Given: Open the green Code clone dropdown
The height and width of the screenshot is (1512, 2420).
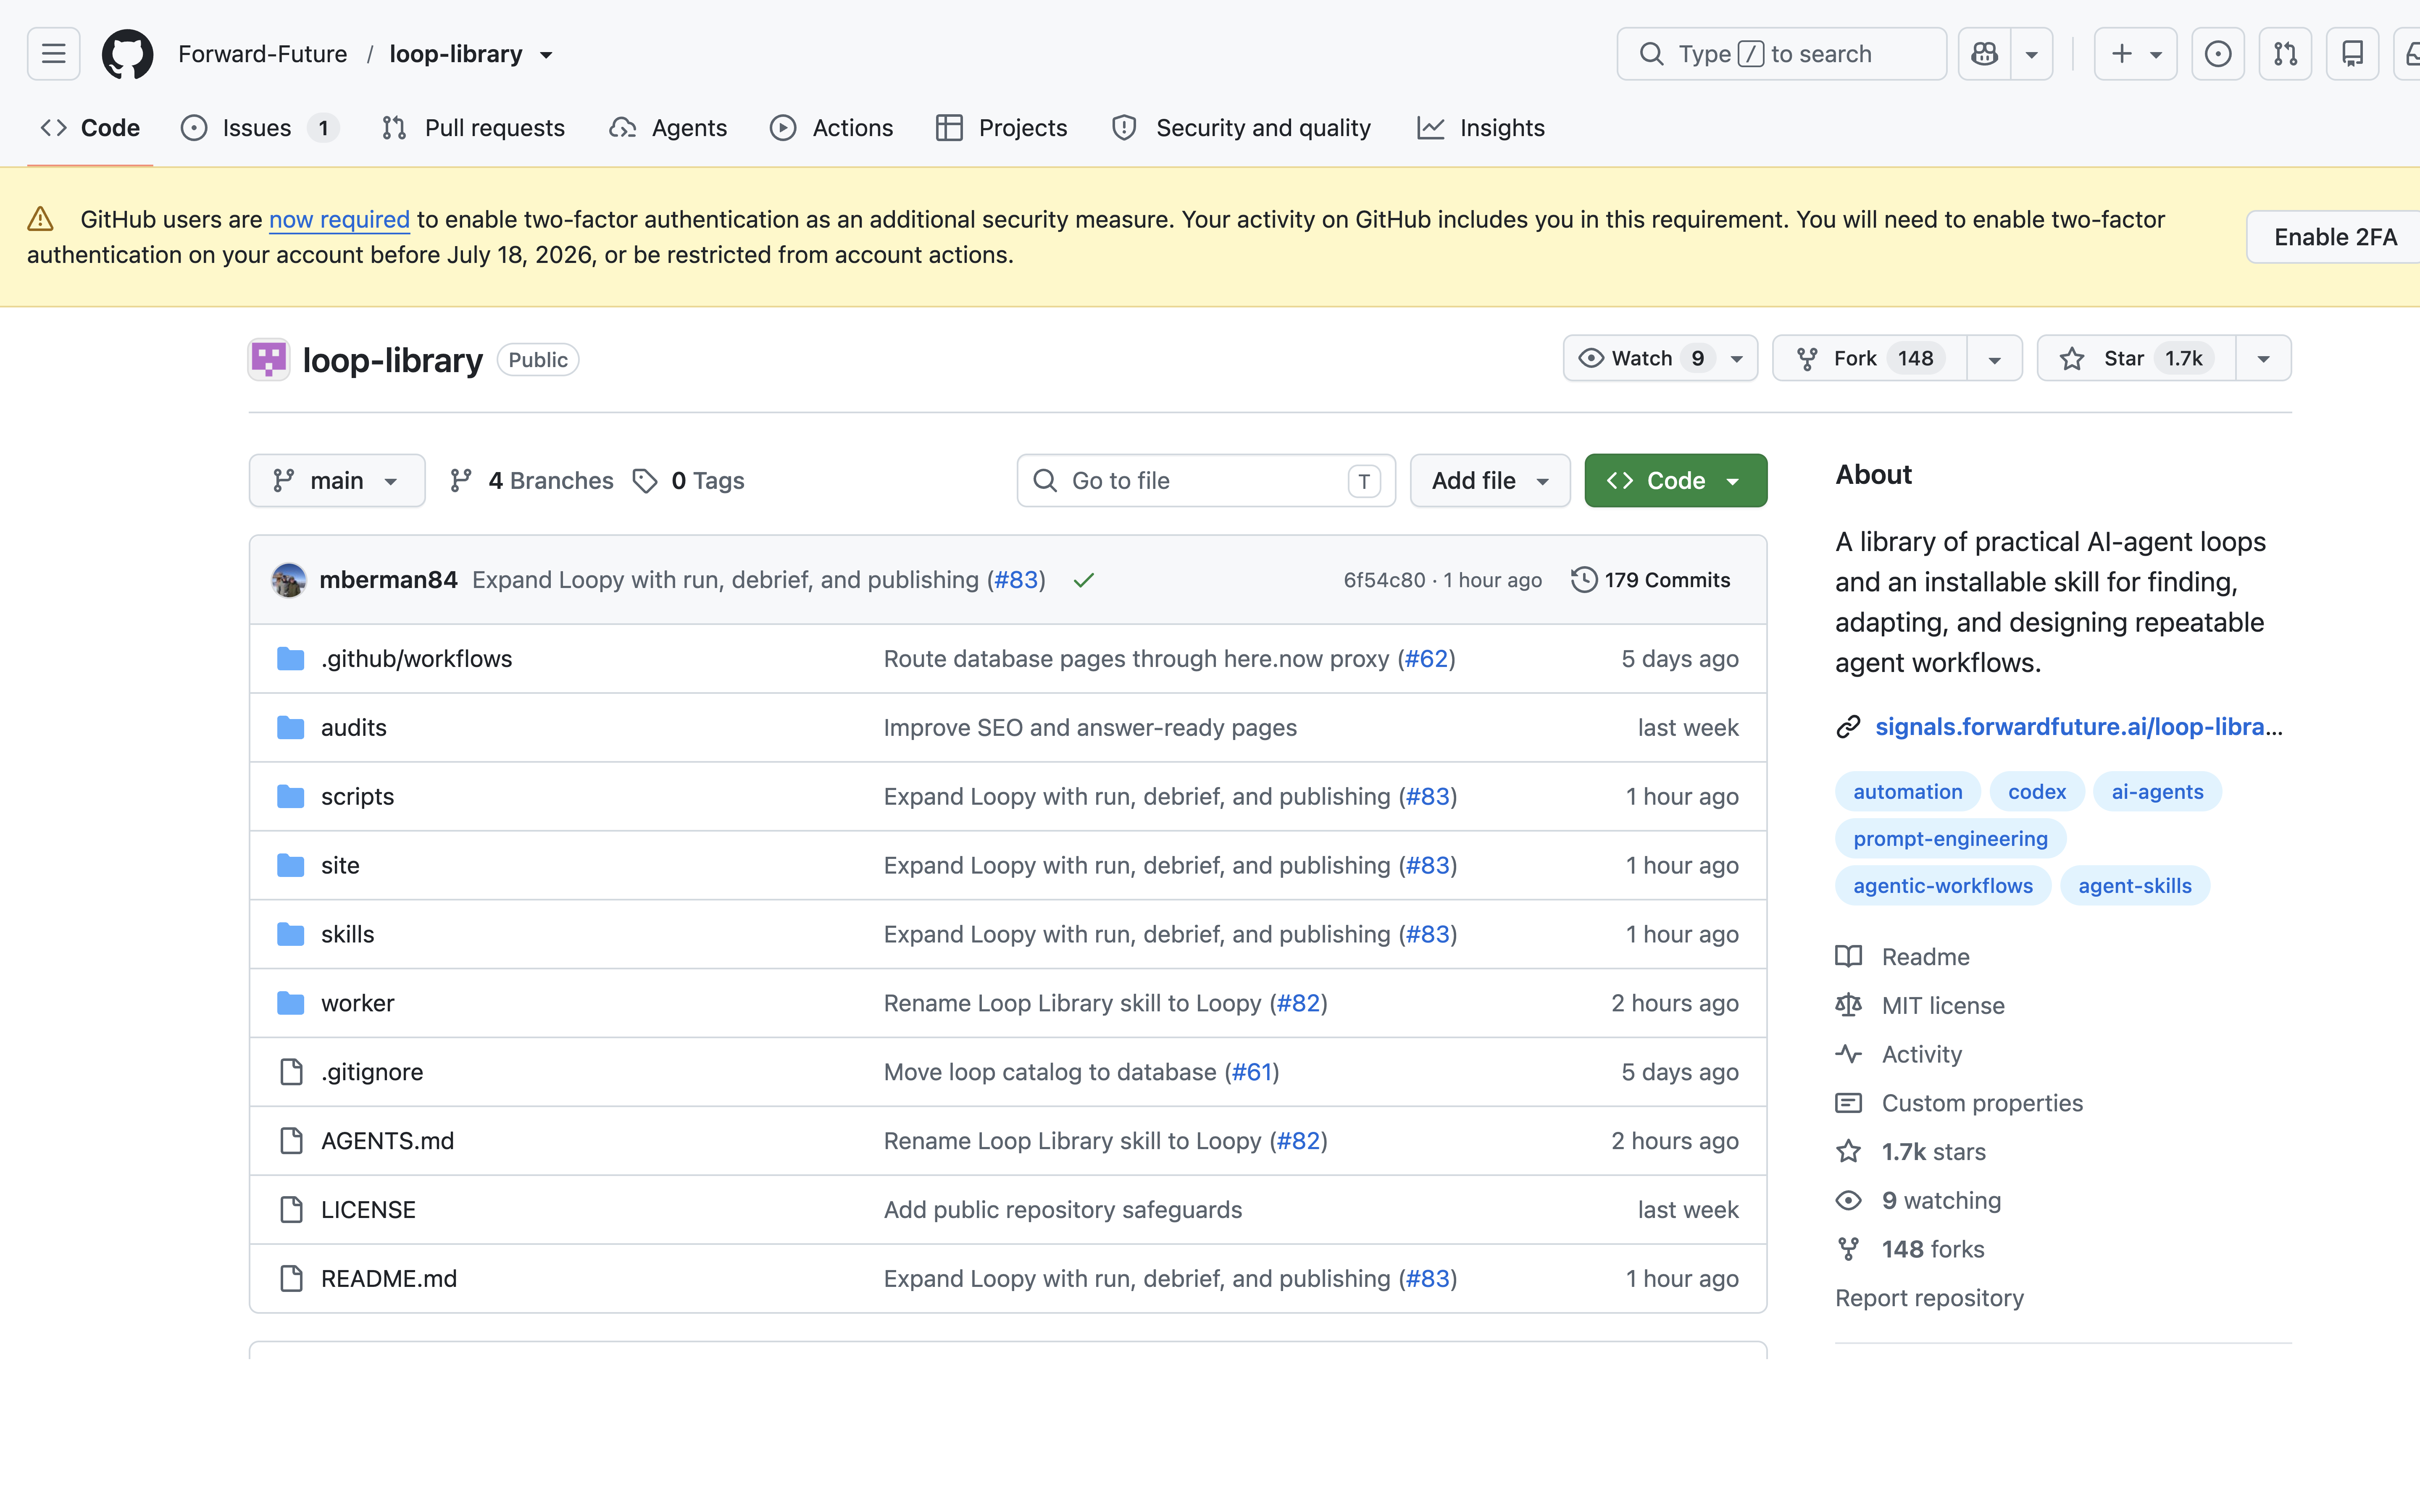Looking at the screenshot, I should point(1676,481).
